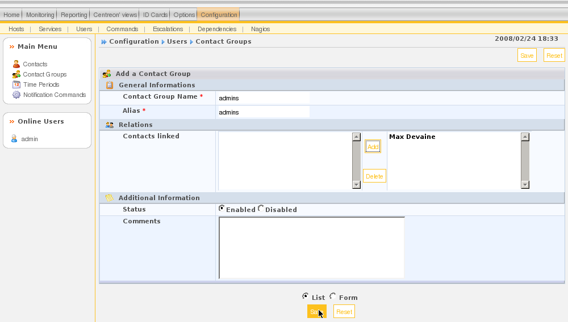Select the Configuration tab
This screenshot has height=322, width=568.
(219, 15)
